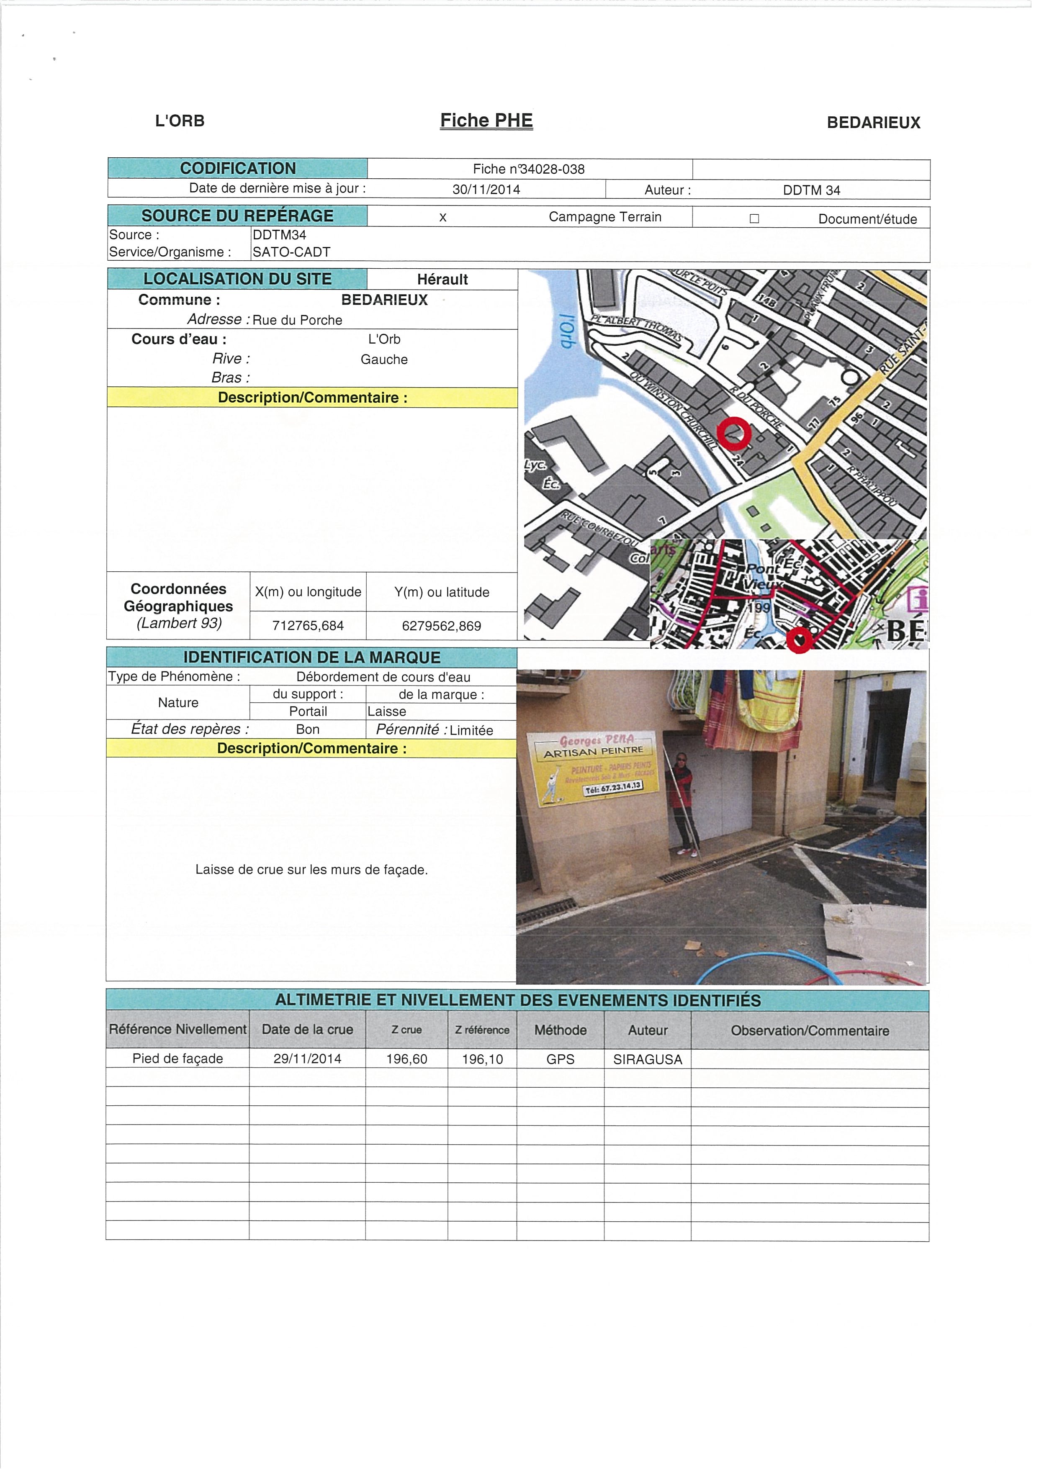
Task: Click cours d'eau value "L'Orb"
Action: [x=384, y=339]
